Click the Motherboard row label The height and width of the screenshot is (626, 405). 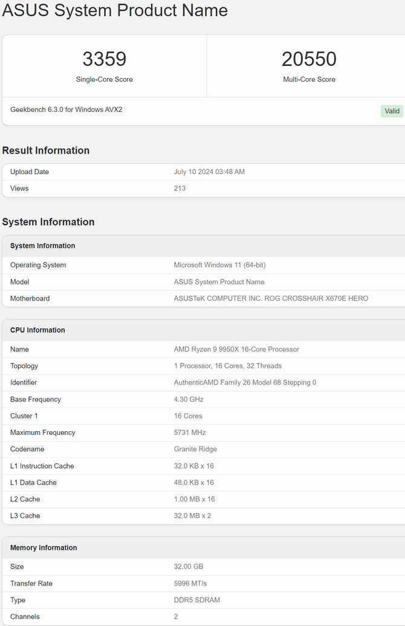30,299
